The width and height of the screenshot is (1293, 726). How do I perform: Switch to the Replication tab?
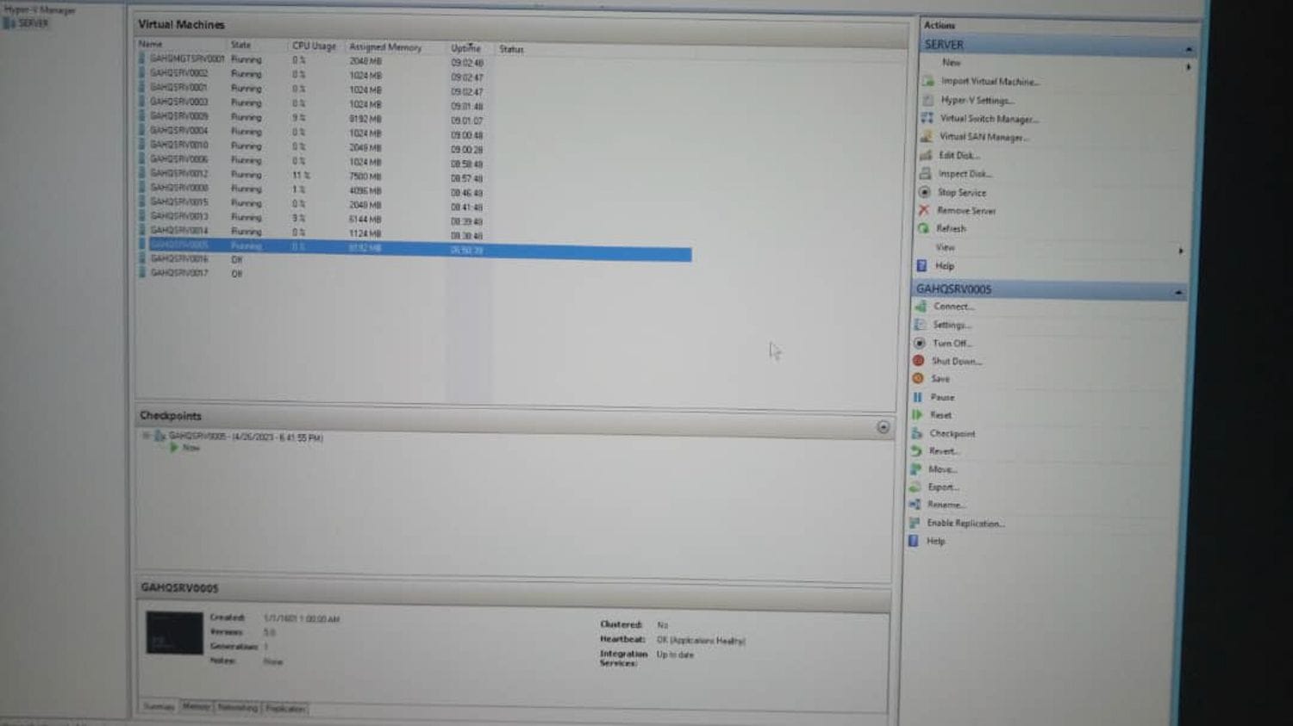(285, 709)
